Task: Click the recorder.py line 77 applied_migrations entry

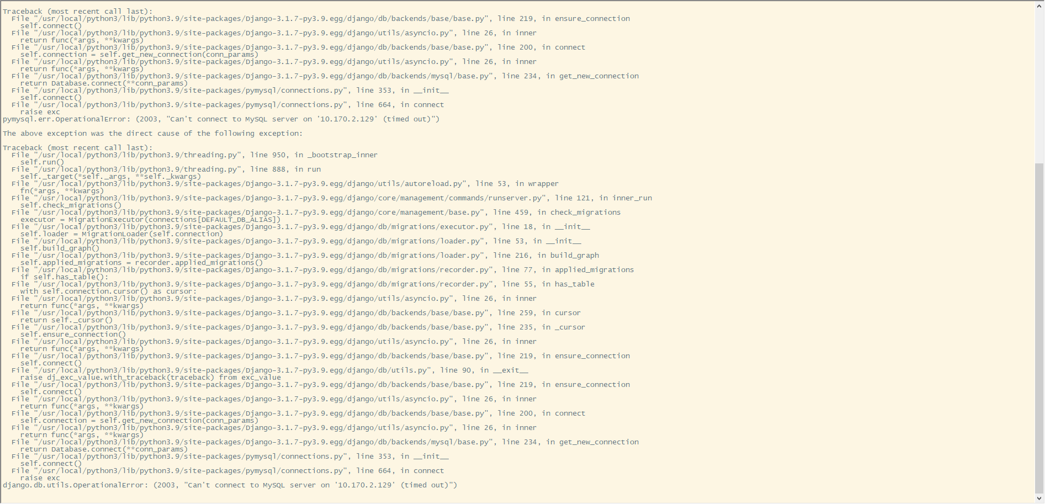Action: (x=323, y=270)
